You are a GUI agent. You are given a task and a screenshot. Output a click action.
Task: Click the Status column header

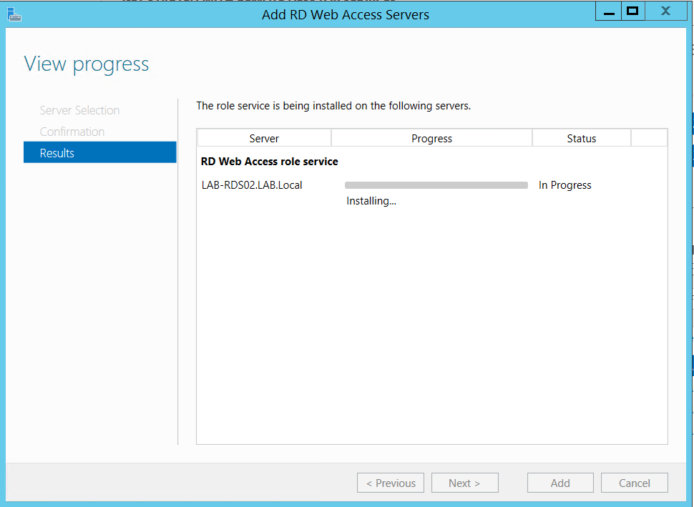tap(581, 139)
